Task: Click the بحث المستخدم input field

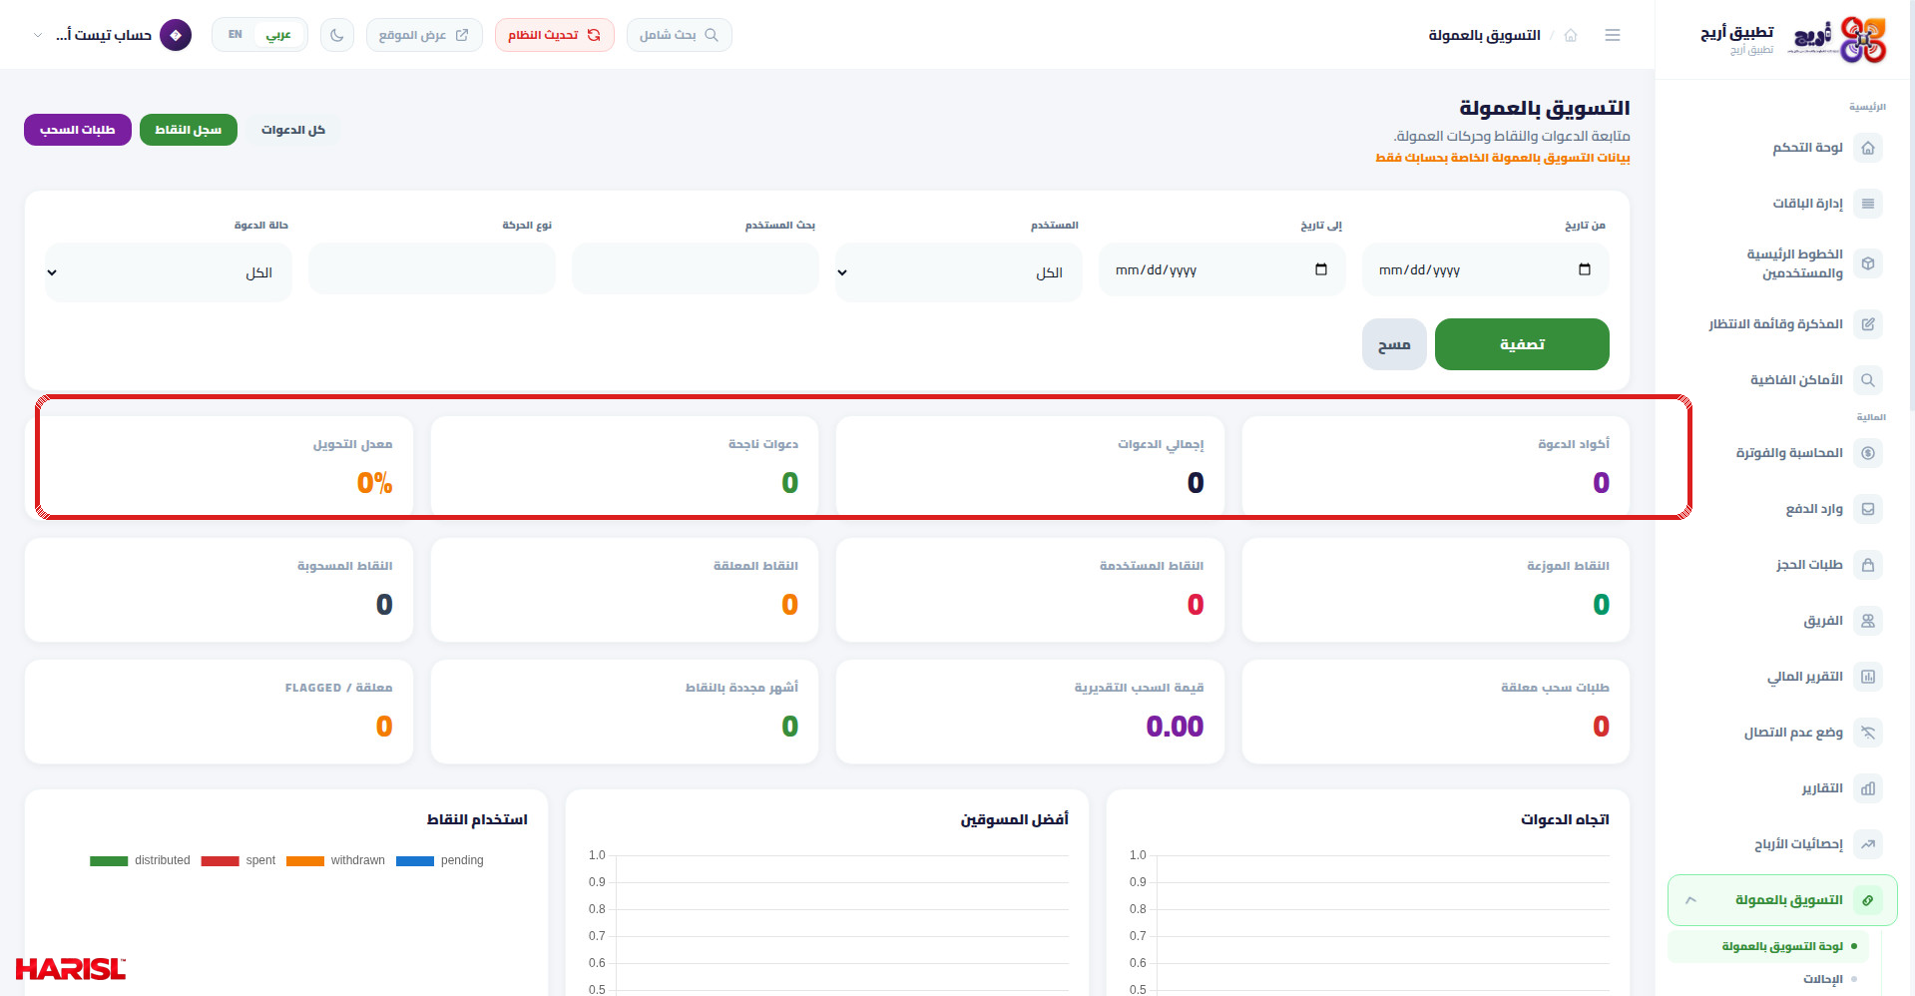Action: [696, 269]
